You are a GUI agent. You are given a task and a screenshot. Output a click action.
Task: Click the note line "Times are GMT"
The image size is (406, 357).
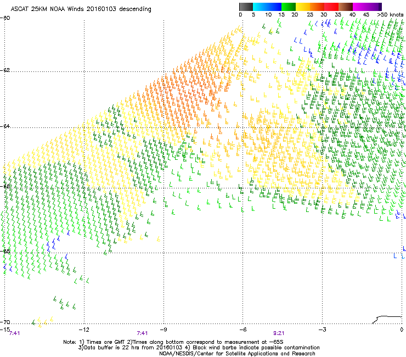click(x=173, y=342)
